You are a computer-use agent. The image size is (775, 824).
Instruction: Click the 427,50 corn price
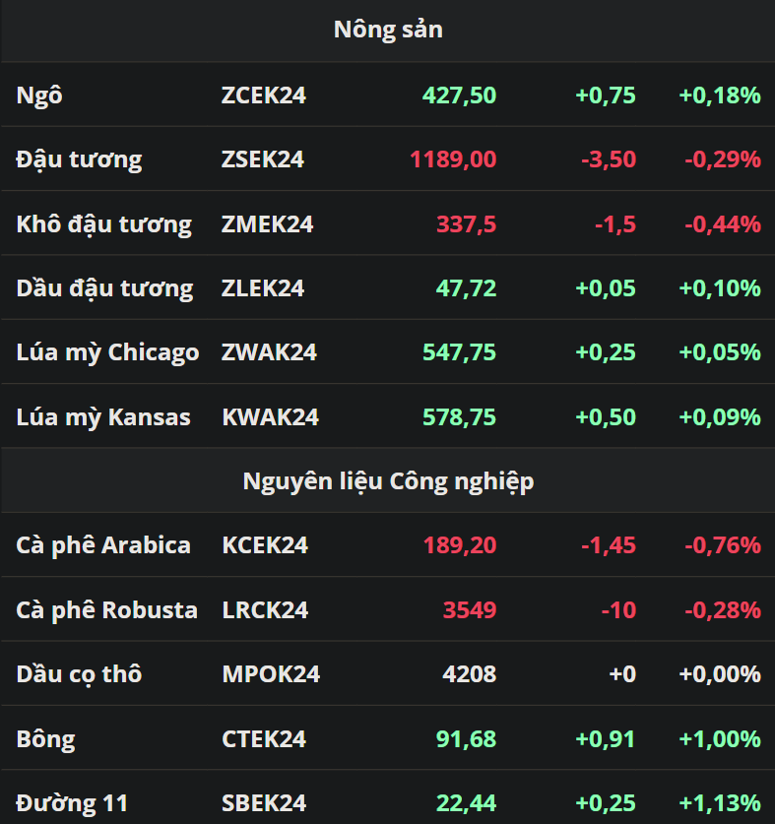(x=459, y=95)
